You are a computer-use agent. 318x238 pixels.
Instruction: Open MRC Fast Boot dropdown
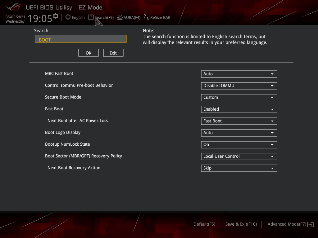coord(239,74)
